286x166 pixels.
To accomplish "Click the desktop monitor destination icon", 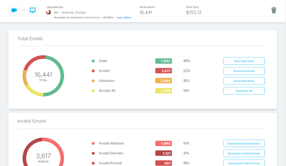I will coord(33,10).
